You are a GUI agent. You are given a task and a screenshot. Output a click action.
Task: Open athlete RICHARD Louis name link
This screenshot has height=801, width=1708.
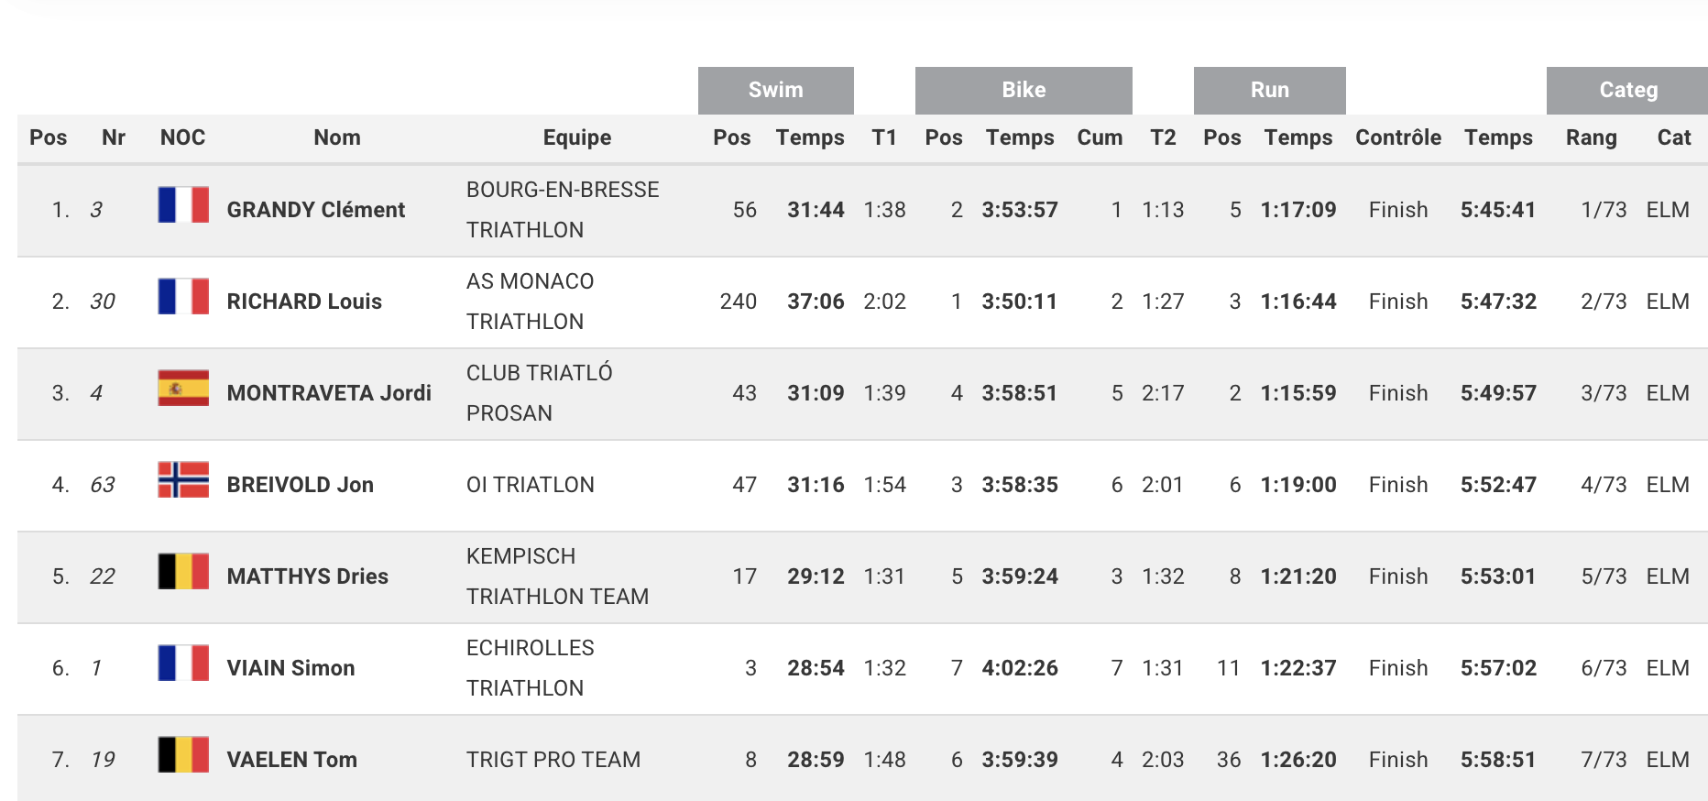pyautogui.click(x=304, y=302)
